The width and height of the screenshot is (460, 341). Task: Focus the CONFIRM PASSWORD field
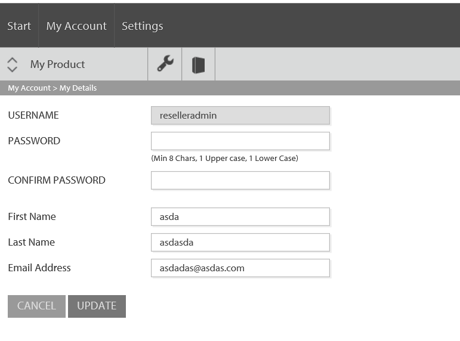click(240, 180)
